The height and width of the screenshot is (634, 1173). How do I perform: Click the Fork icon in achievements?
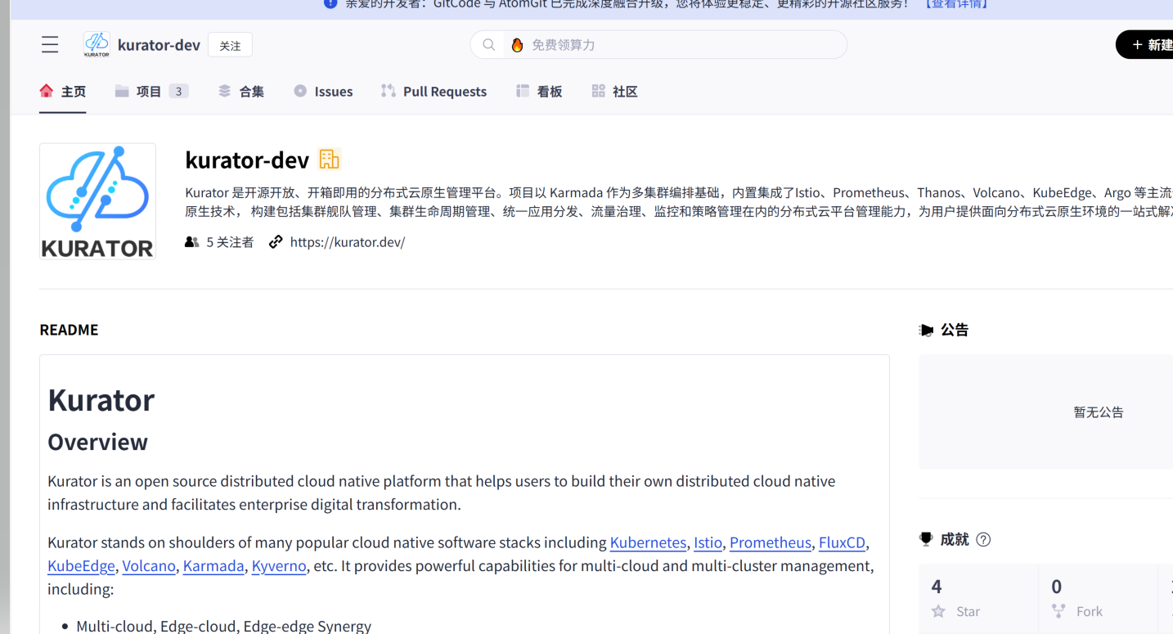coord(1058,611)
